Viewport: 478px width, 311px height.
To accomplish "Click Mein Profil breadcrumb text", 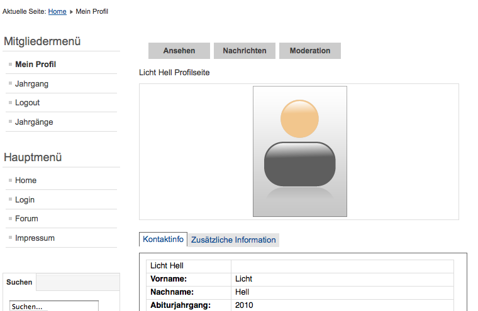I will click(92, 11).
